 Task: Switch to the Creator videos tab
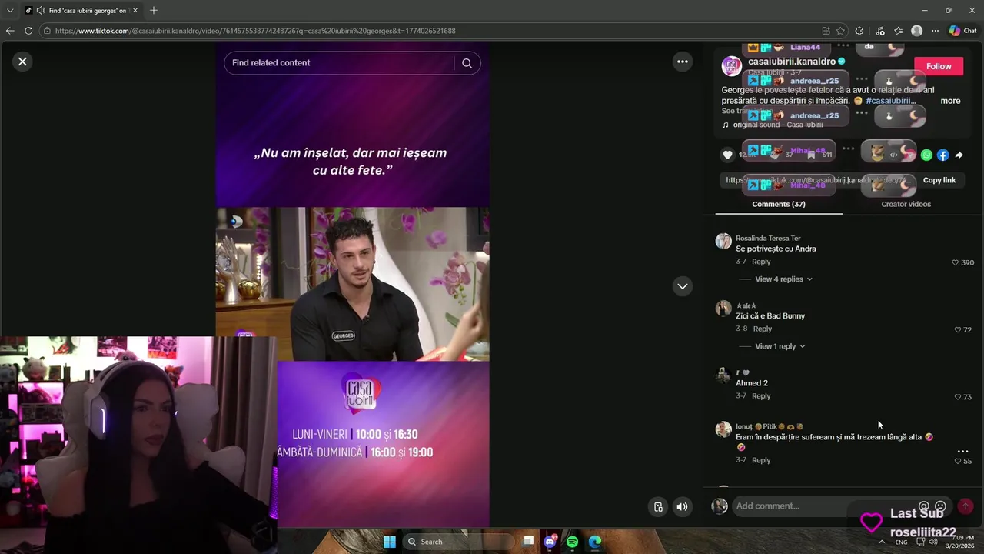point(906,204)
